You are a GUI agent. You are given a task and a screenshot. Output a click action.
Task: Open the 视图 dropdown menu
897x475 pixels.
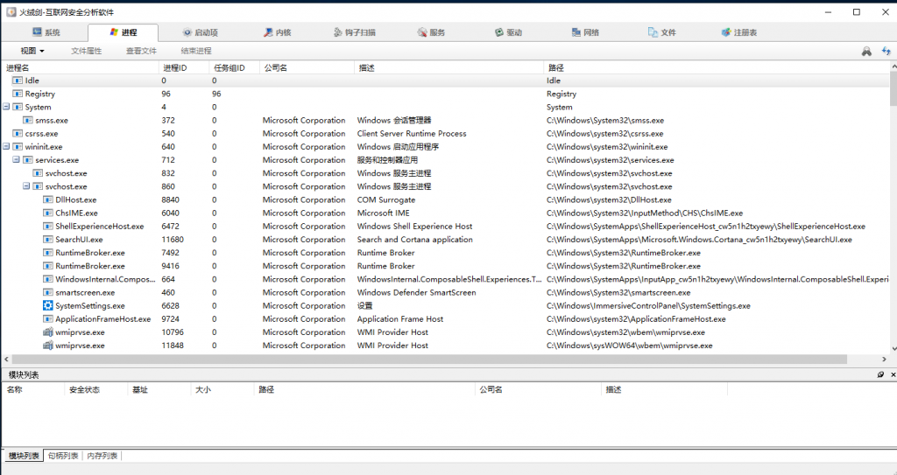[x=32, y=51]
